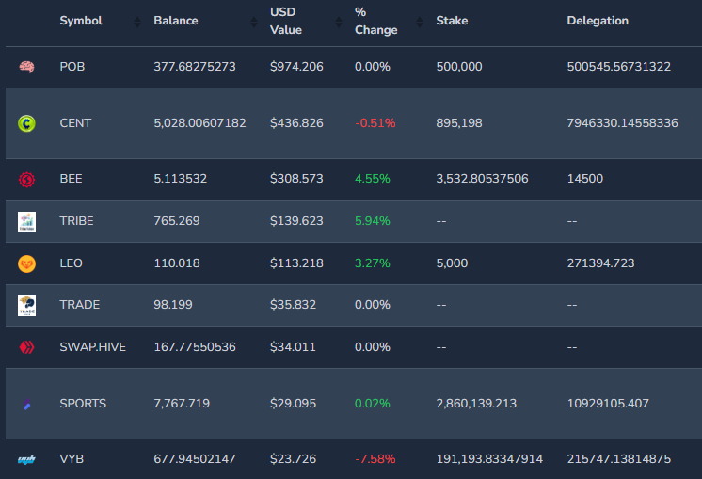
Task: Click LEO delegation 271394.723
Action: (x=600, y=263)
